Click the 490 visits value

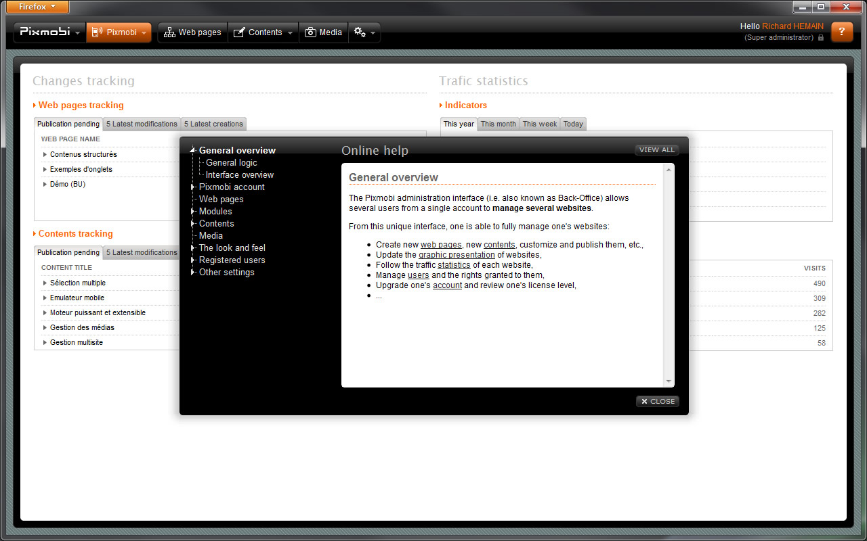[820, 283]
